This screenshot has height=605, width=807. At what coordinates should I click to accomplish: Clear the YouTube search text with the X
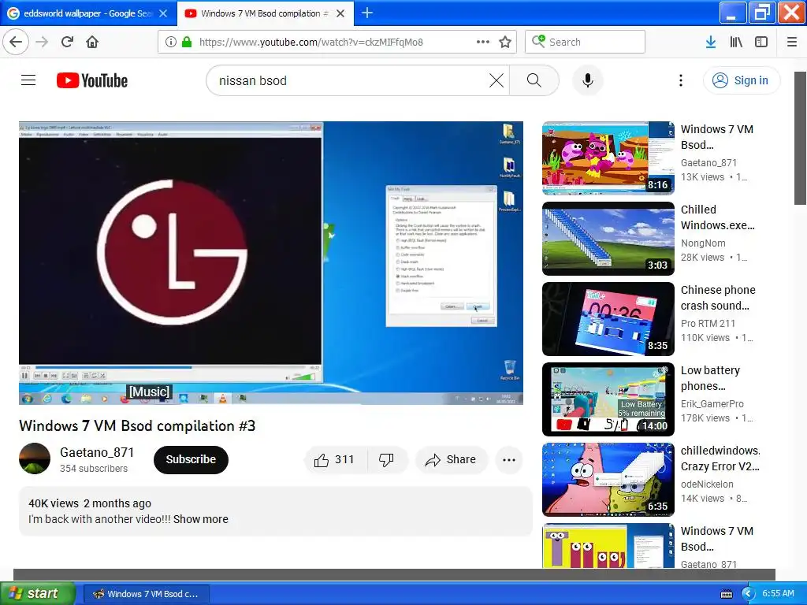pos(496,80)
